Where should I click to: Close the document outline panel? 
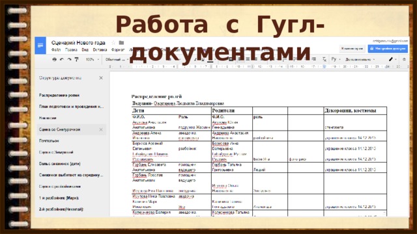click(101, 78)
